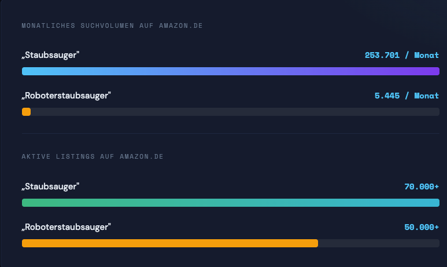Click blue left end of Staubsauger Suchvolumen bar
This screenshot has width=447, height=267.
(35, 71)
